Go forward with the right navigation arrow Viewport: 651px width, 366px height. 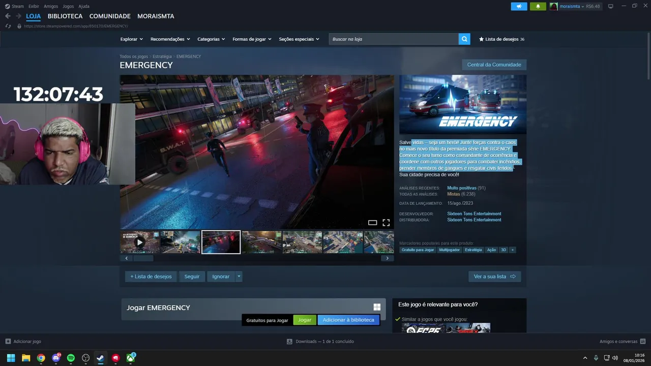pyautogui.click(x=18, y=16)
